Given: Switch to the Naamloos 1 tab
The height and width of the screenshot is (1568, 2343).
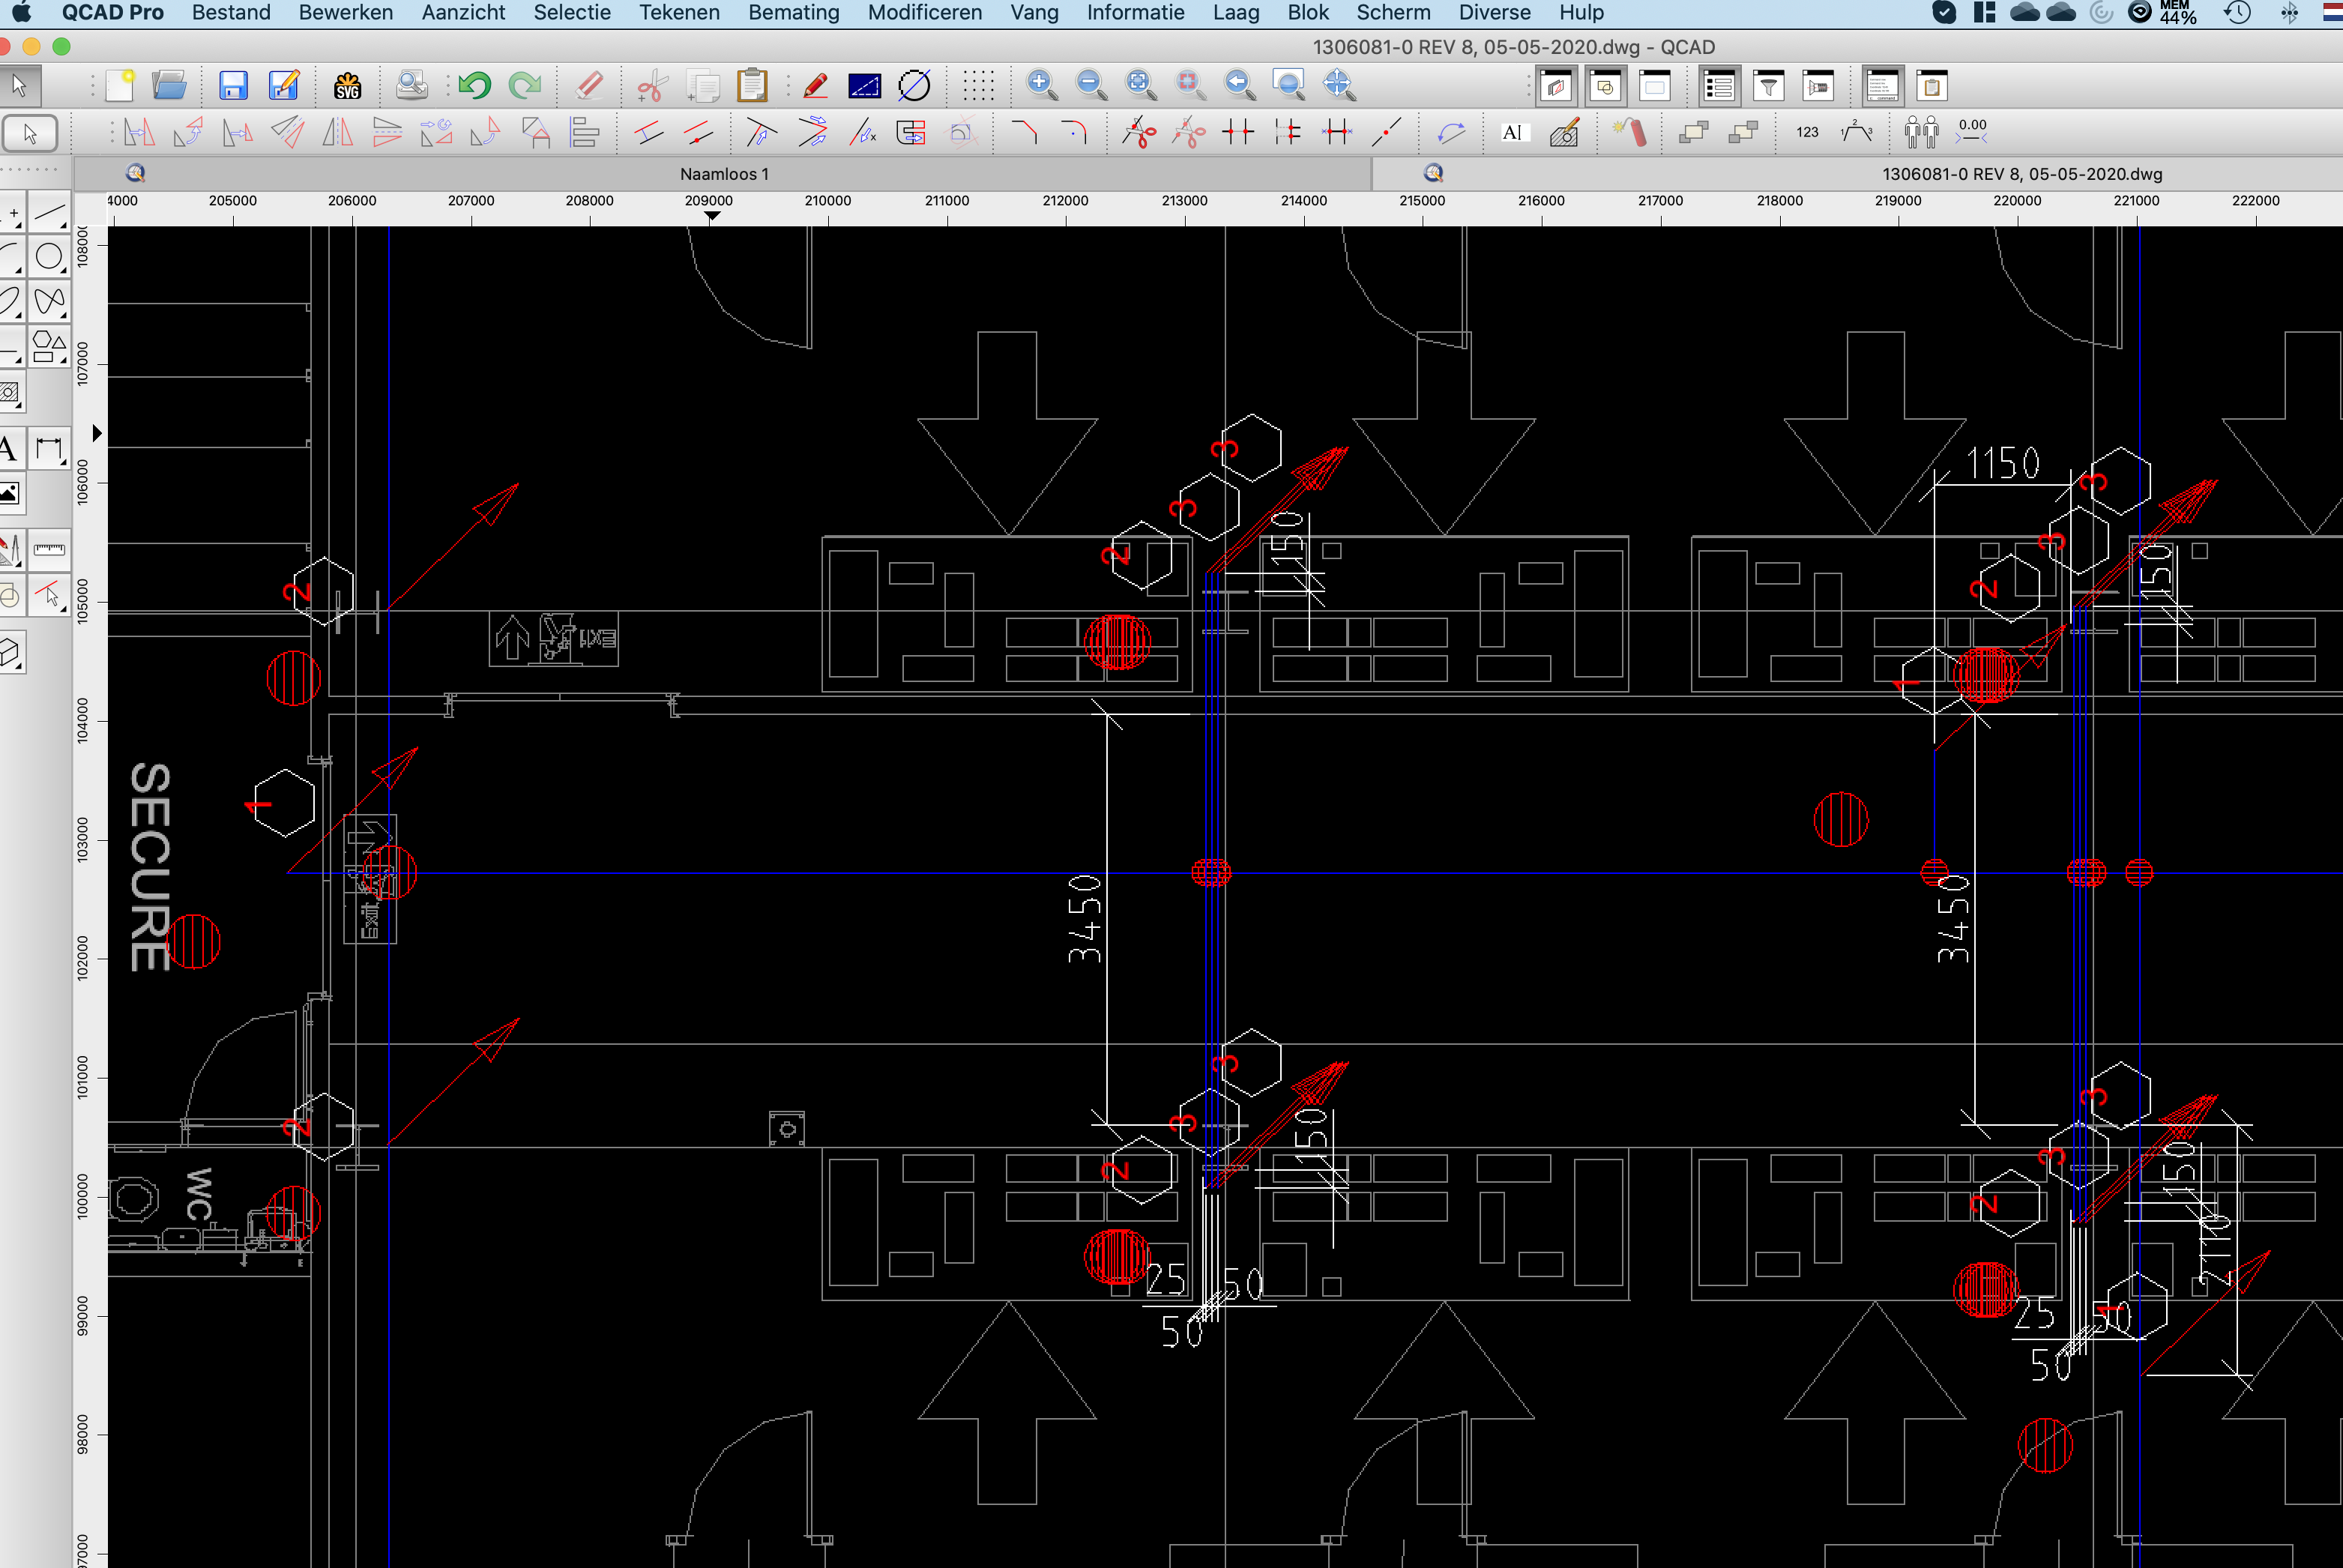Looking at the screenshot, I should tap(724, 174).
